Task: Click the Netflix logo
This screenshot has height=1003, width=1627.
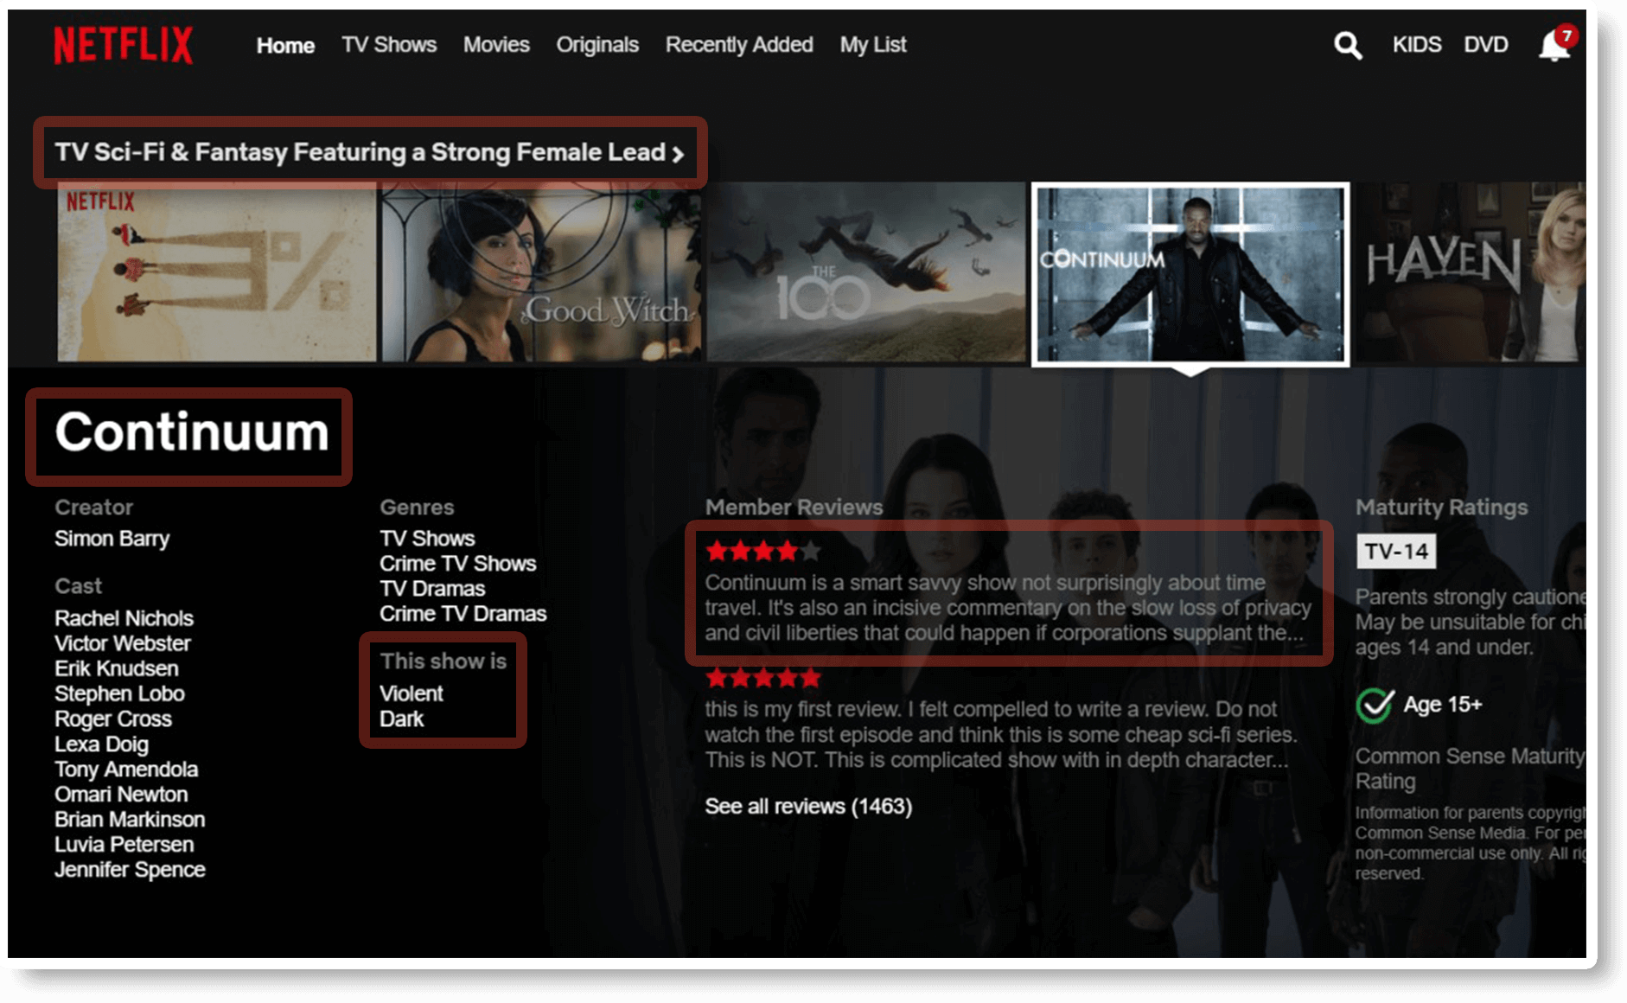Action: click(x=123, y=45)
